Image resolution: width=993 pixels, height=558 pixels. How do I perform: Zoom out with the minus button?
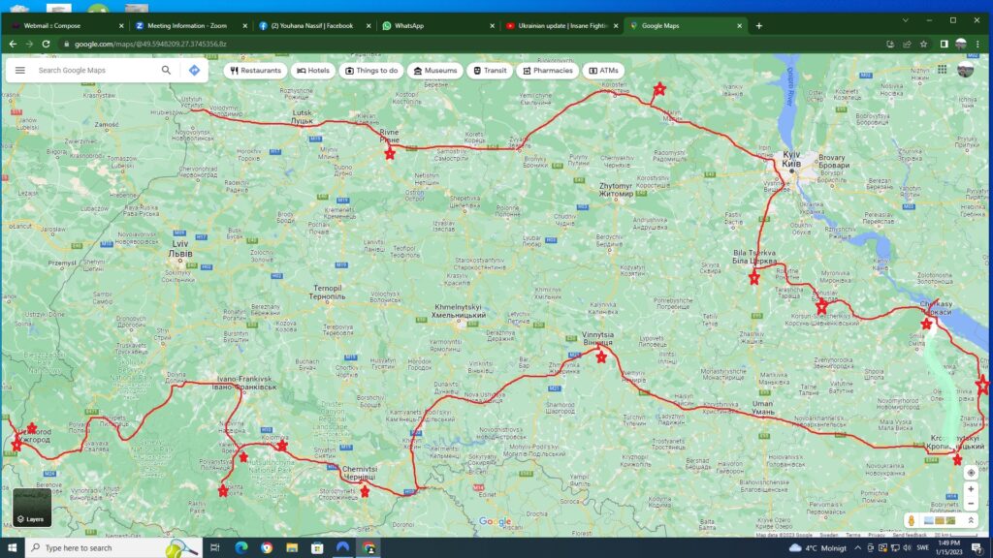click(x=971, y=504)
